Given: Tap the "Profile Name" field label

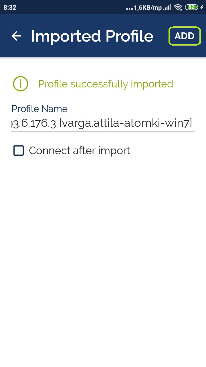Looking at the screenshot, I should pos(39,109).
